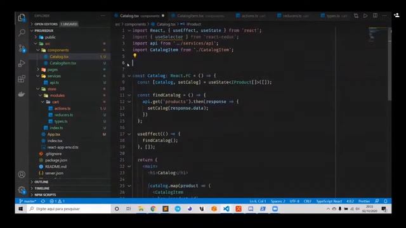Open the Extensions view

[22, 79]
